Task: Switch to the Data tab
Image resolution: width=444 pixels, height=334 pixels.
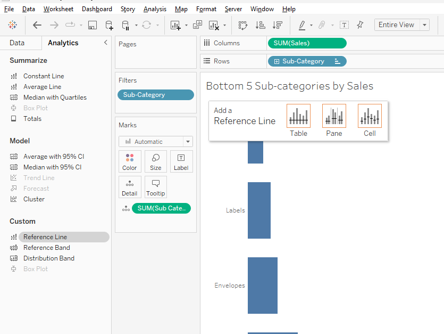Action: [17, 43]
